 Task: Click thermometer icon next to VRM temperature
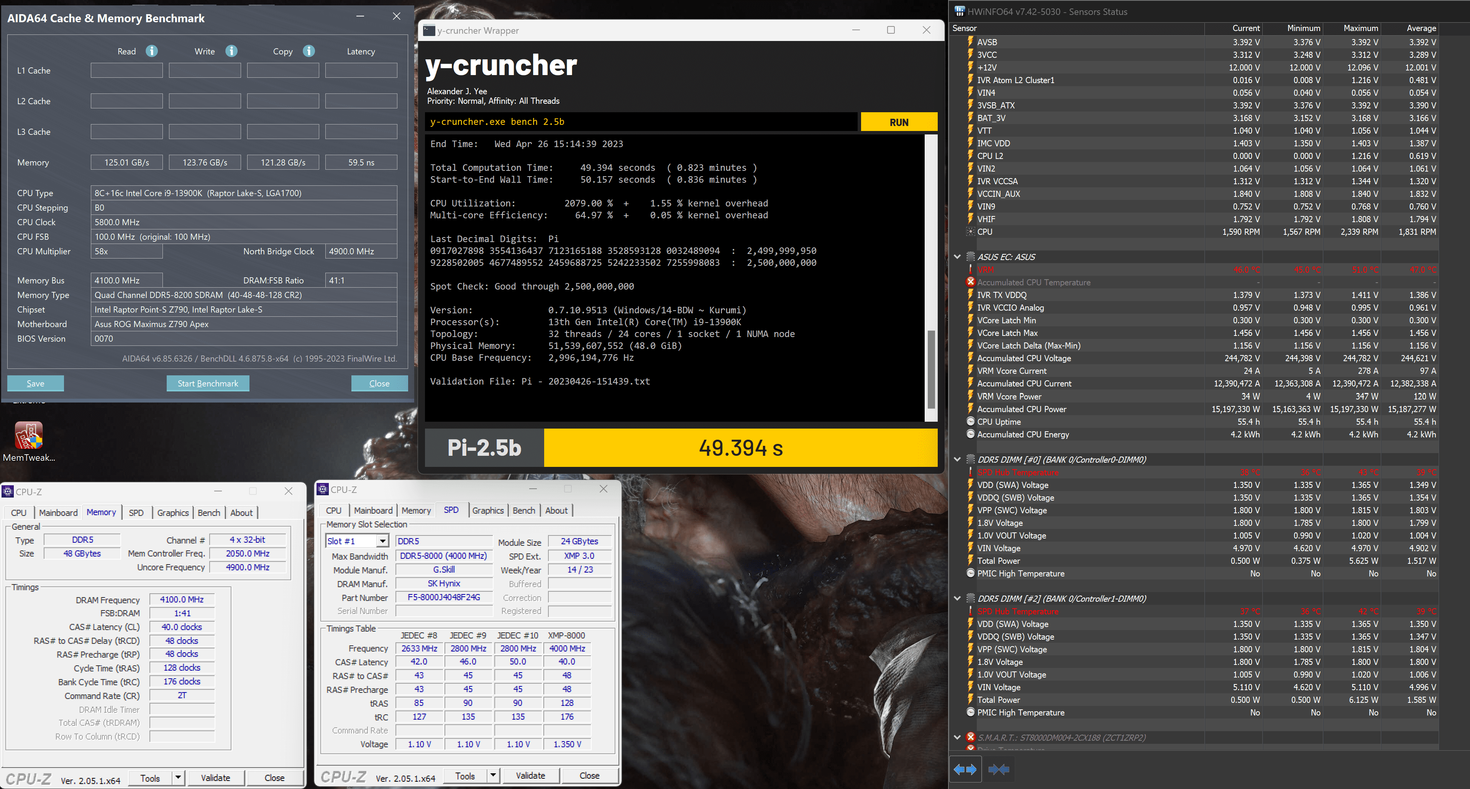[970, 269]
